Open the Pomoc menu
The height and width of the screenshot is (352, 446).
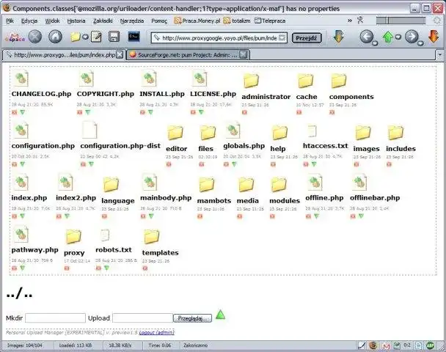(159, 21)
